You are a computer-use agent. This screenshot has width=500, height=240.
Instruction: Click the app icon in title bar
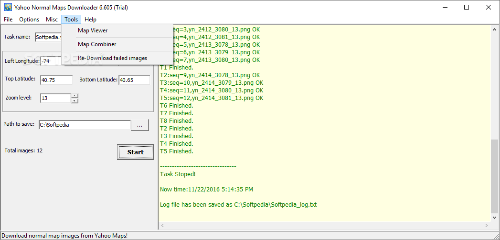point(8,7)
